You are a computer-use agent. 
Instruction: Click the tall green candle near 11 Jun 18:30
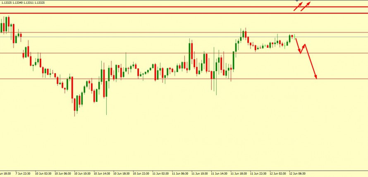click(233, 60)
